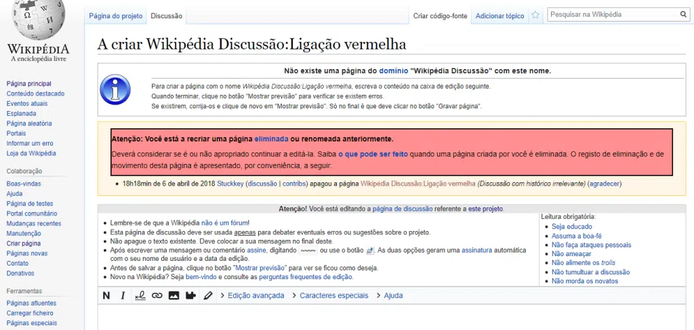The image size is (694, 330).
Task: Open Boas-vindas link
Action: [x=24, y=184]
